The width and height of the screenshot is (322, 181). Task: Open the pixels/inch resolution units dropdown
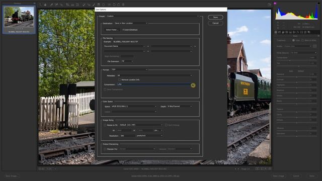pos(149,136)
